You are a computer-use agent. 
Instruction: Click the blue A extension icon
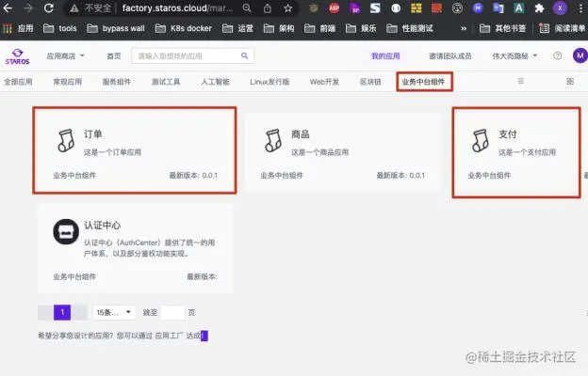tap(518, 8)
